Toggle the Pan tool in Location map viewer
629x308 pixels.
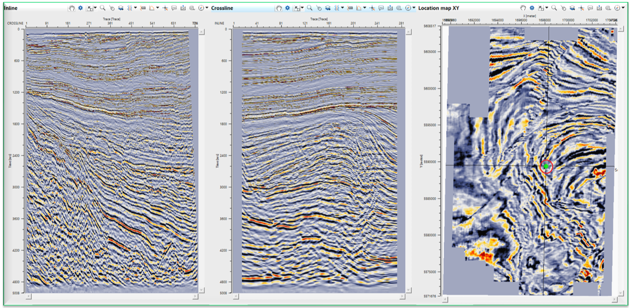522,7
